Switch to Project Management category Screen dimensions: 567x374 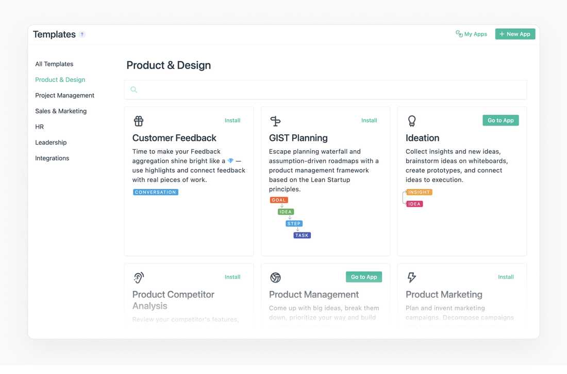tap(64, 96)
